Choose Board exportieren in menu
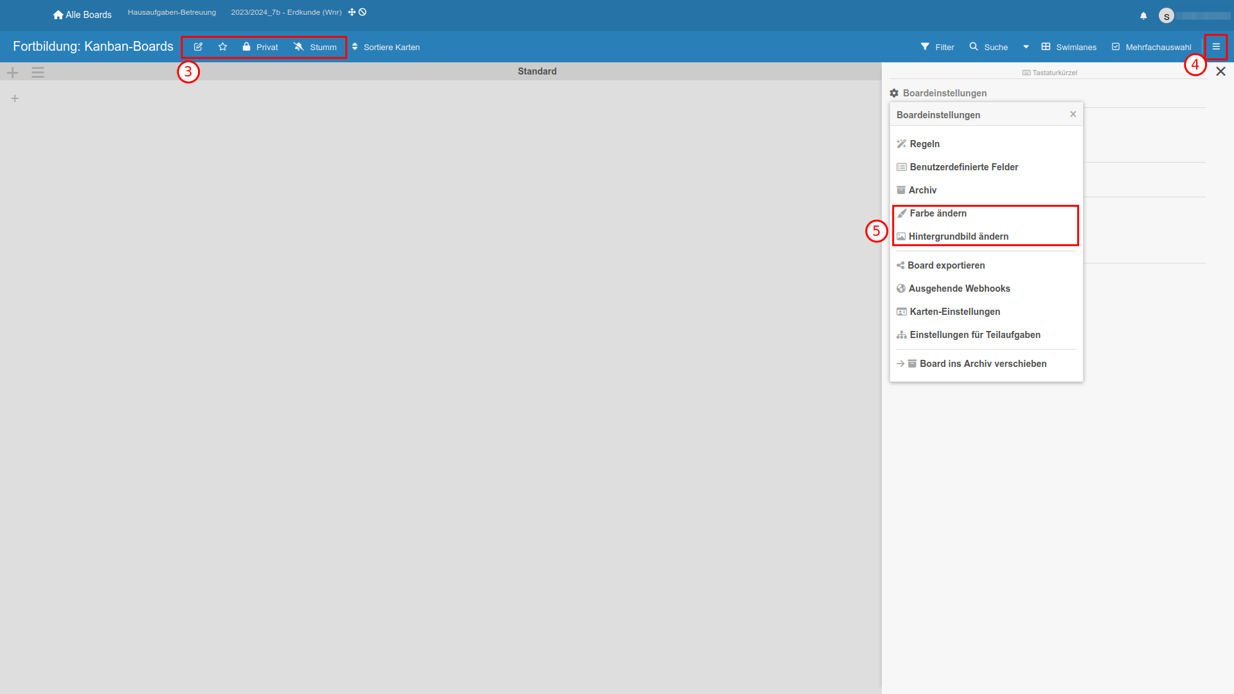The image size is (1234, 694). point(945,265)
